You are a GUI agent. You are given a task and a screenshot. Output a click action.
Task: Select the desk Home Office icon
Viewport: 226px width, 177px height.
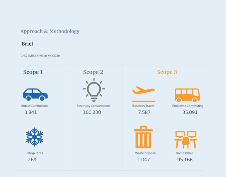pos(186,140)
